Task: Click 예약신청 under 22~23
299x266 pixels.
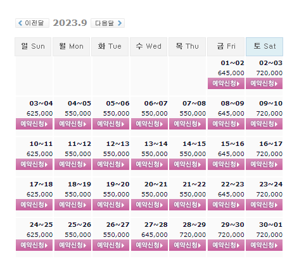Action: pos(226,205)
